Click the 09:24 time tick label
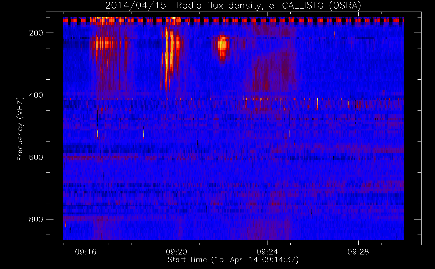This screenshot has width=435, height=269. [268, 252]
